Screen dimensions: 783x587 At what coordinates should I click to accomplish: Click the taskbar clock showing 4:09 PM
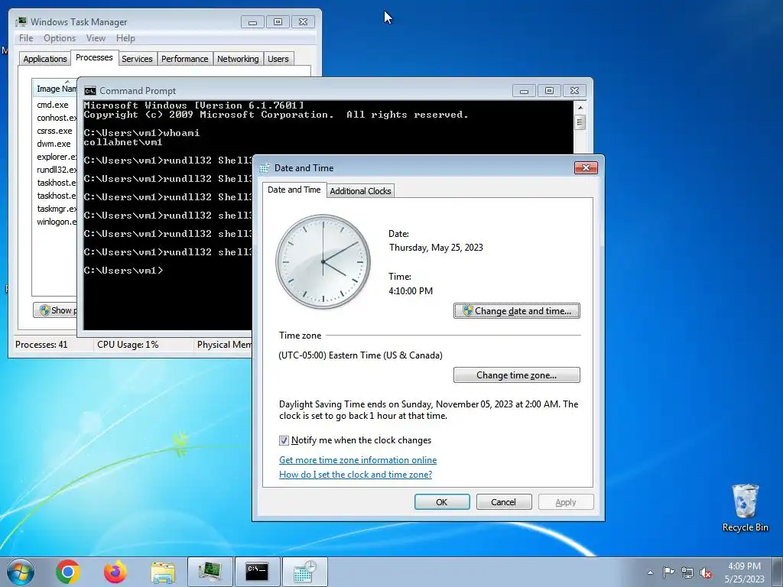[744, 572]
